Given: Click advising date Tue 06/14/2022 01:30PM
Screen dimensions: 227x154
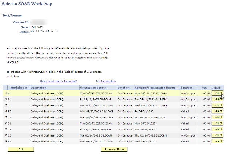Looking at the screenshot, I should 150,100.
